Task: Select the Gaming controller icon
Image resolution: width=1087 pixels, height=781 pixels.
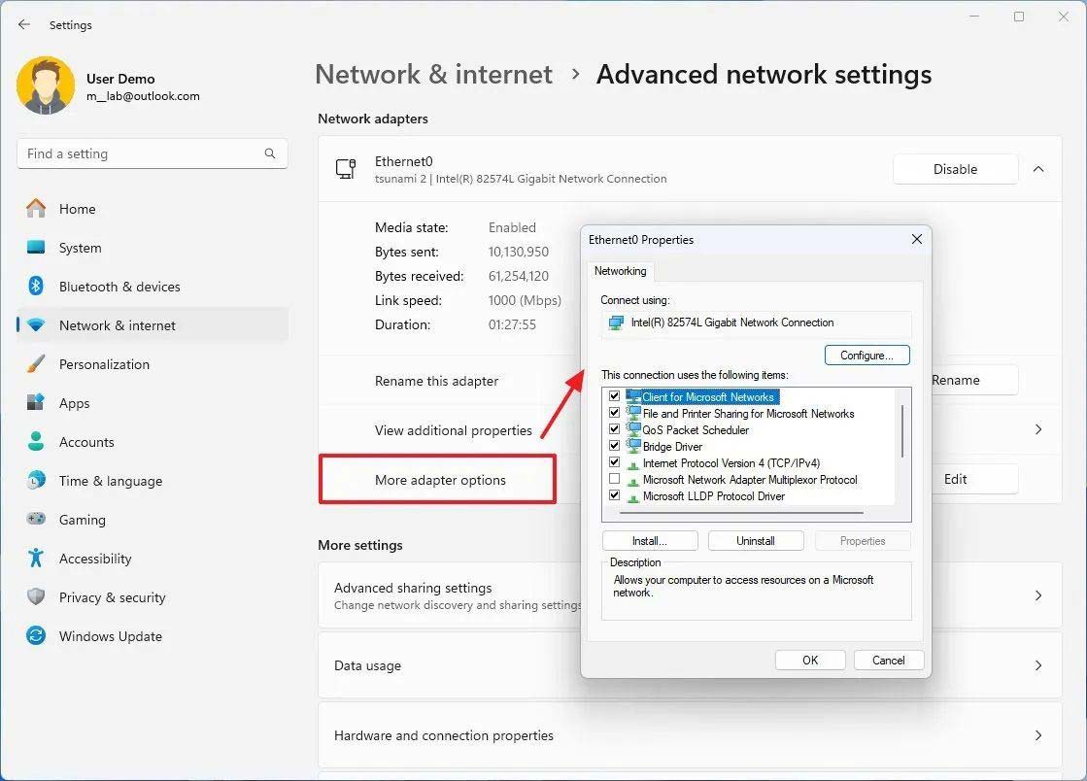Action: (x=36, y=520)
